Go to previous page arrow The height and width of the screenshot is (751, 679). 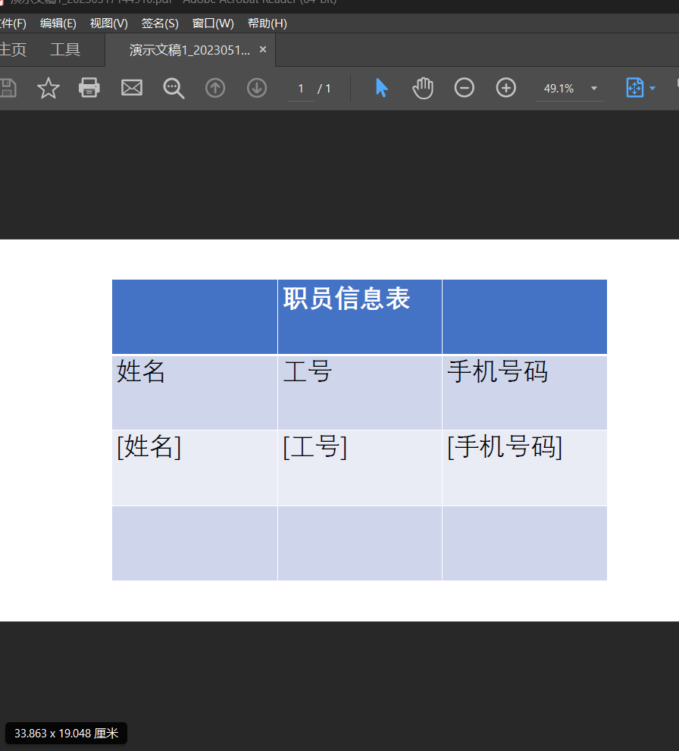point(215,89)
